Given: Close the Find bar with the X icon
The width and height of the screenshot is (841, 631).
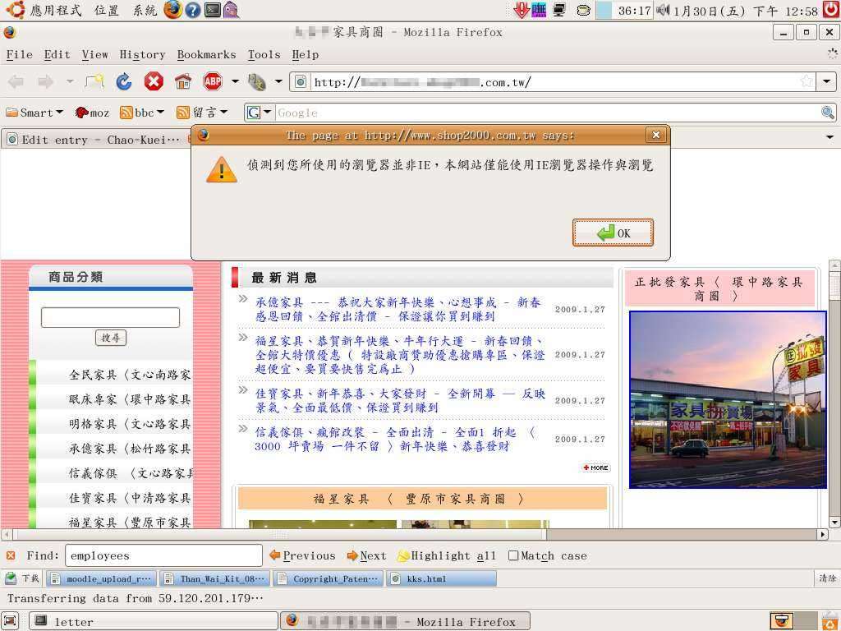Looking at the screenshot, I should click(11, 555).
